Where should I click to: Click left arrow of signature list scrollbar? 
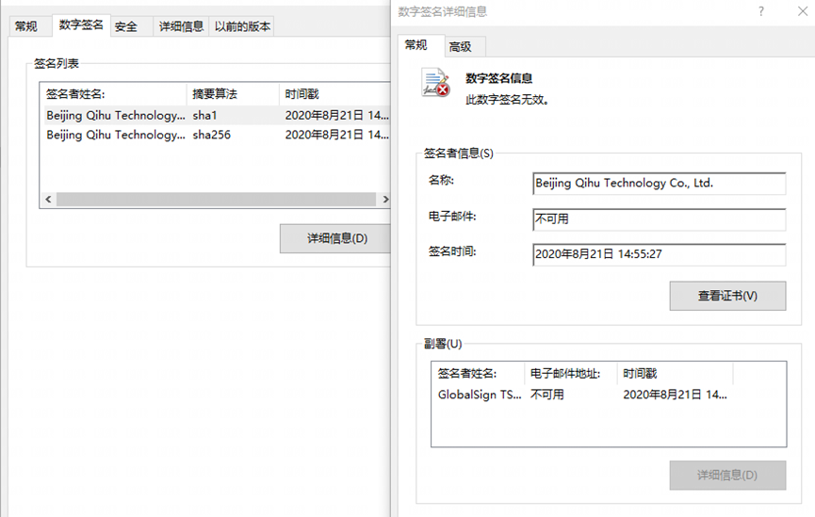(x=48, y=200)
